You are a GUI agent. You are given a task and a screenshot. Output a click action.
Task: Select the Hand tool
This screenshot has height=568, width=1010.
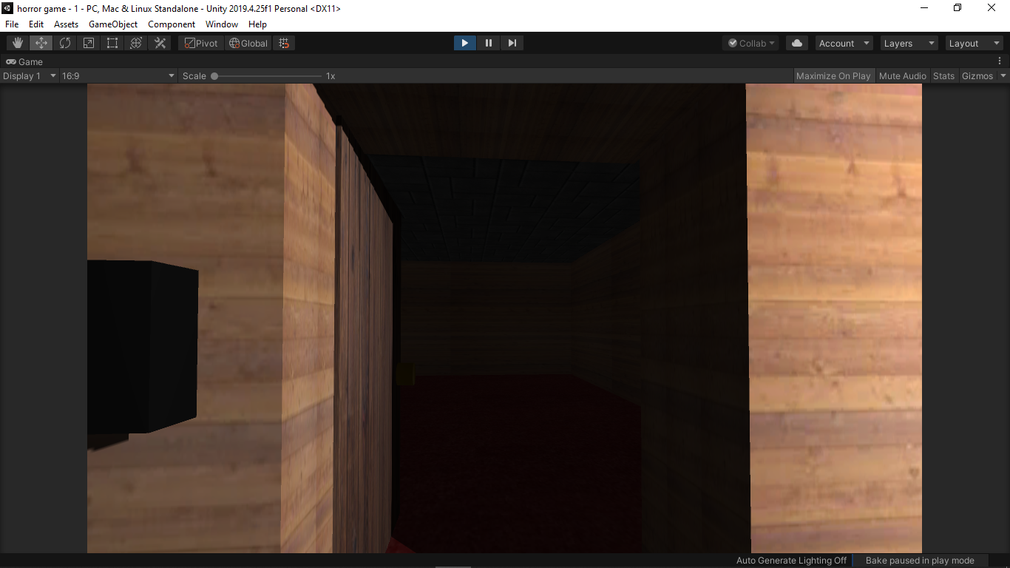(x=18, y=43)
